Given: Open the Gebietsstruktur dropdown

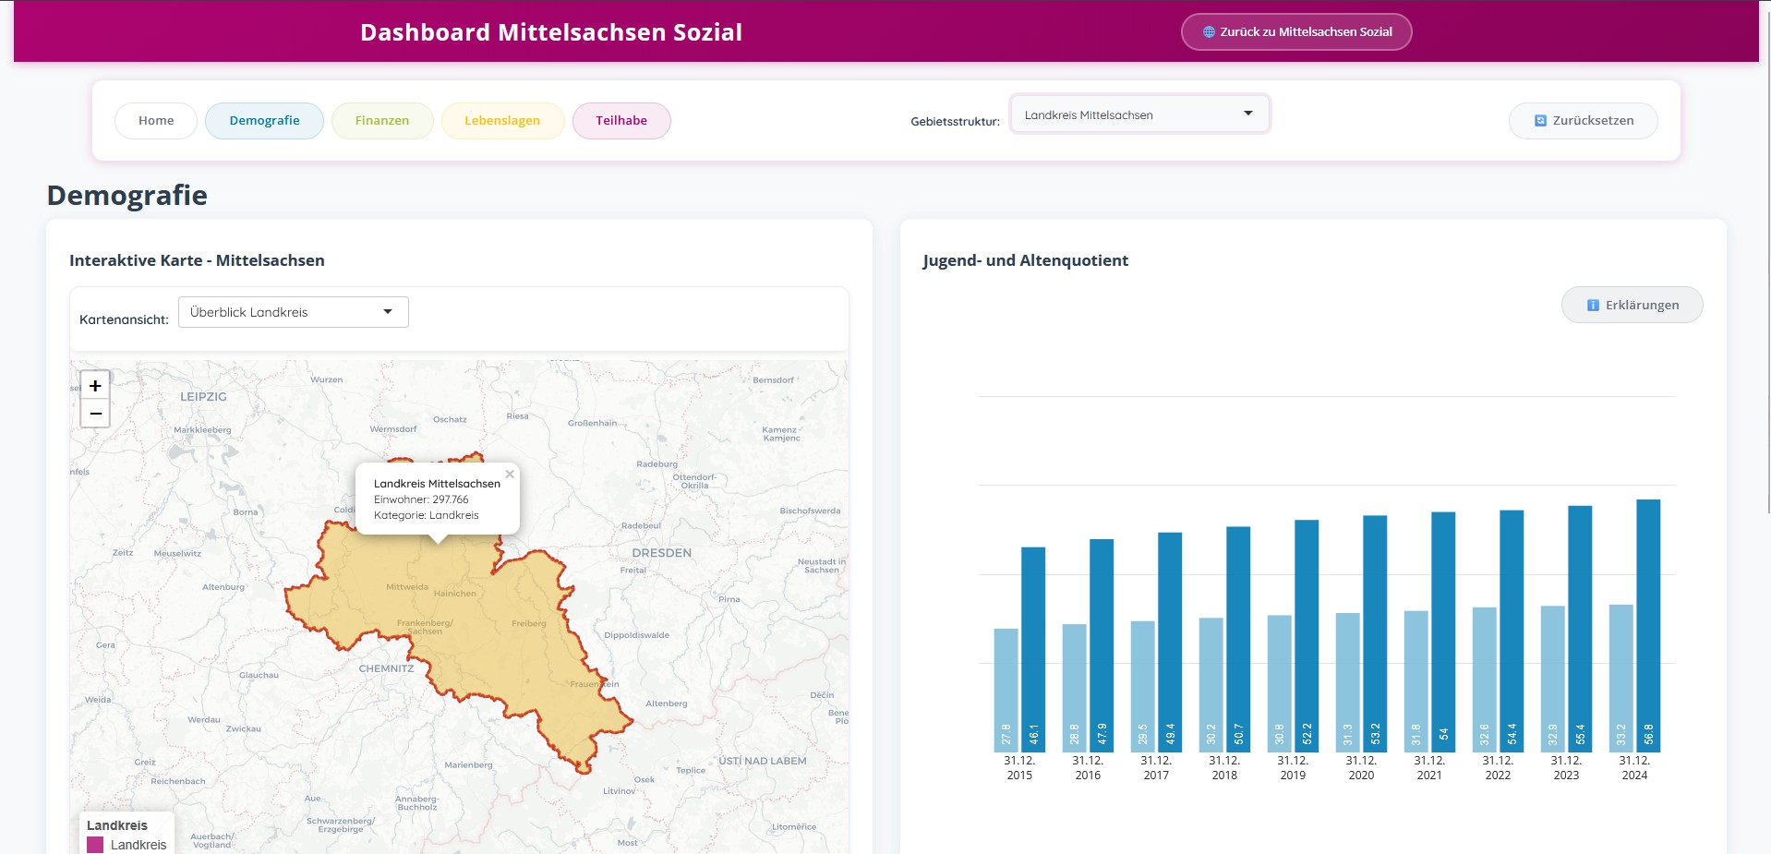Looking at the screenshot, I should [x=1138, y=114].
